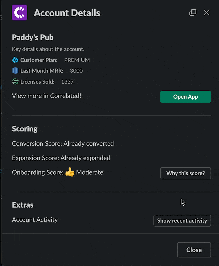The image size is (219, 266).
Task: Open modal in new window icon
Action: [193, 13]
